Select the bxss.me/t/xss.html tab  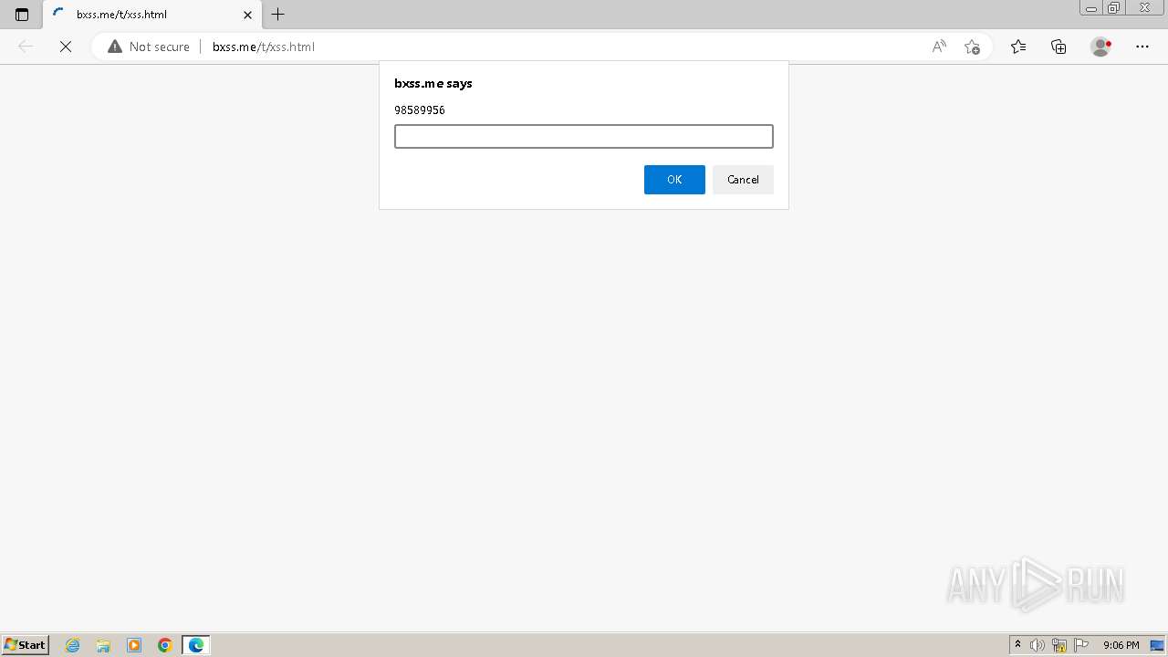(x=151, y=15)
